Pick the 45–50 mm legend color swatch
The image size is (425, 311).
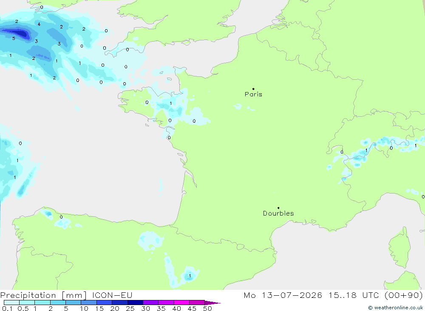pyautogui.click(x=197, y=303)
